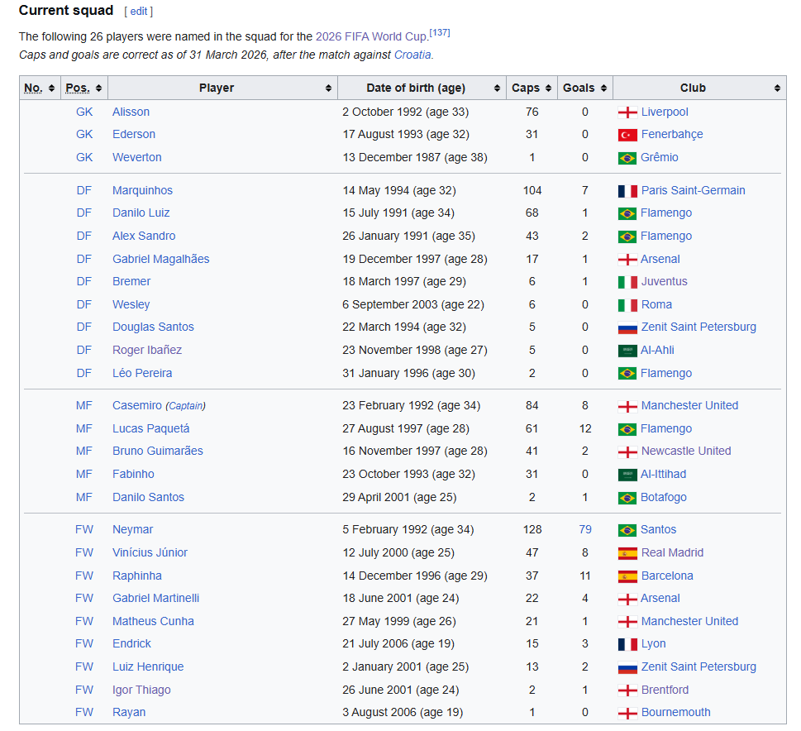Open the Croatia link
Screen dimensions: 801x731
click(412, 55)
